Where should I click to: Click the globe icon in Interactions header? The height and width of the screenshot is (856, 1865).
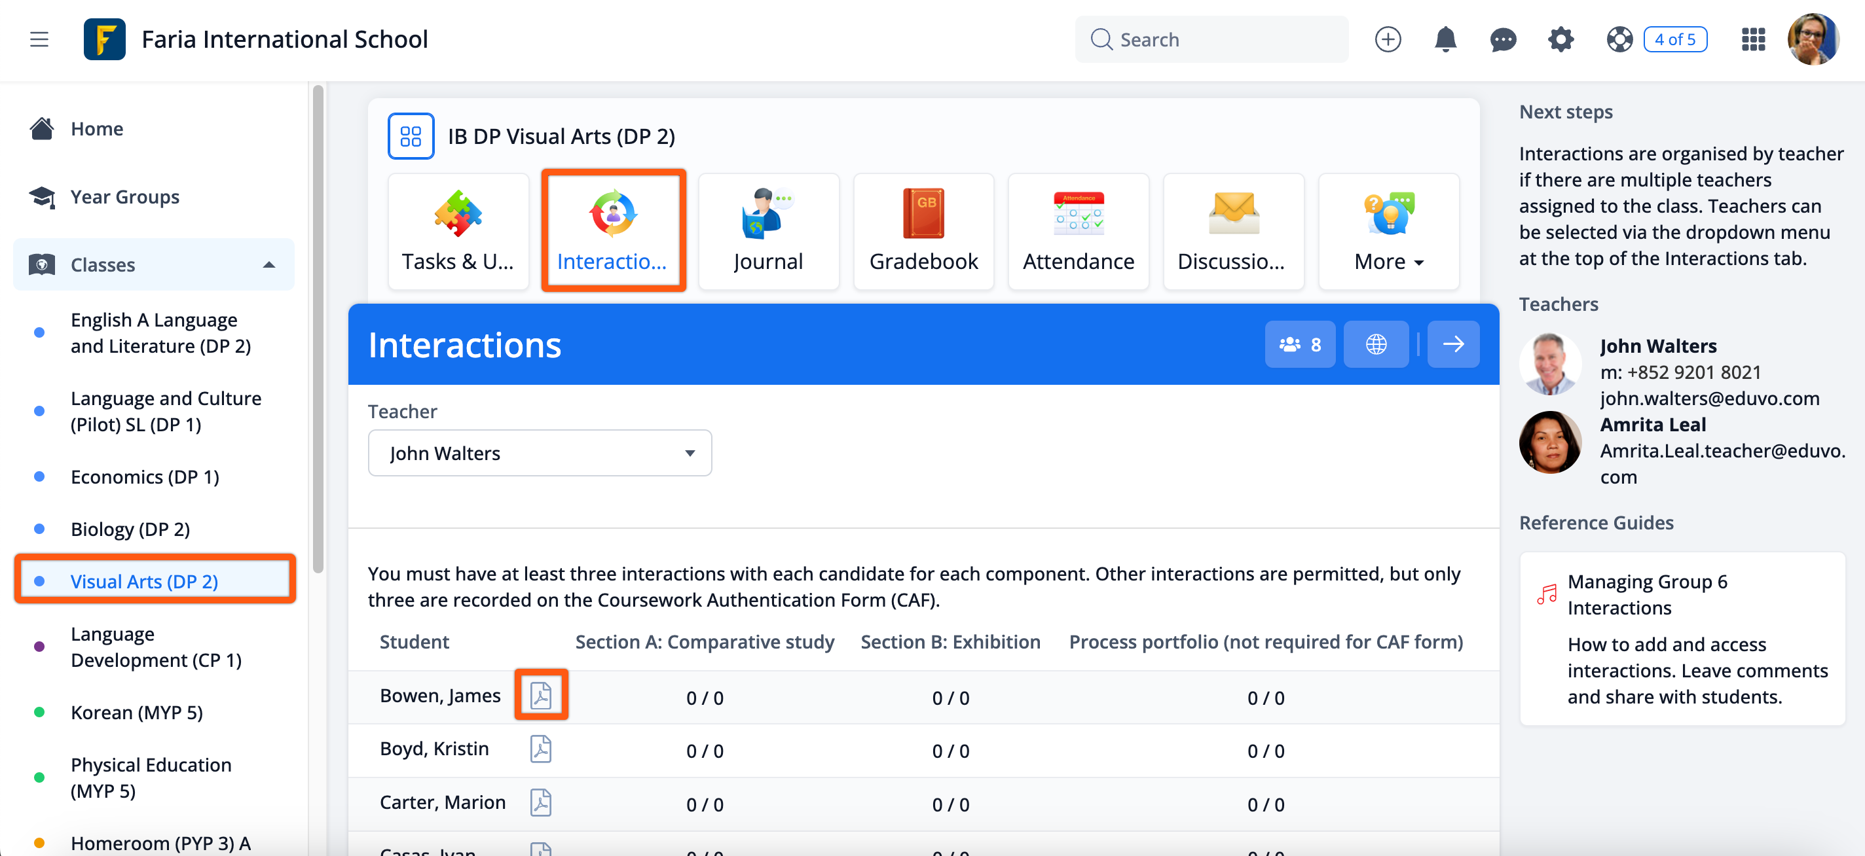pyautogui.click(x=1375, y=344)
